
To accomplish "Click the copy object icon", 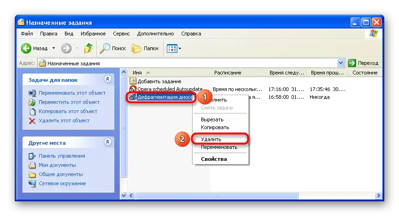I will point(32,111).
